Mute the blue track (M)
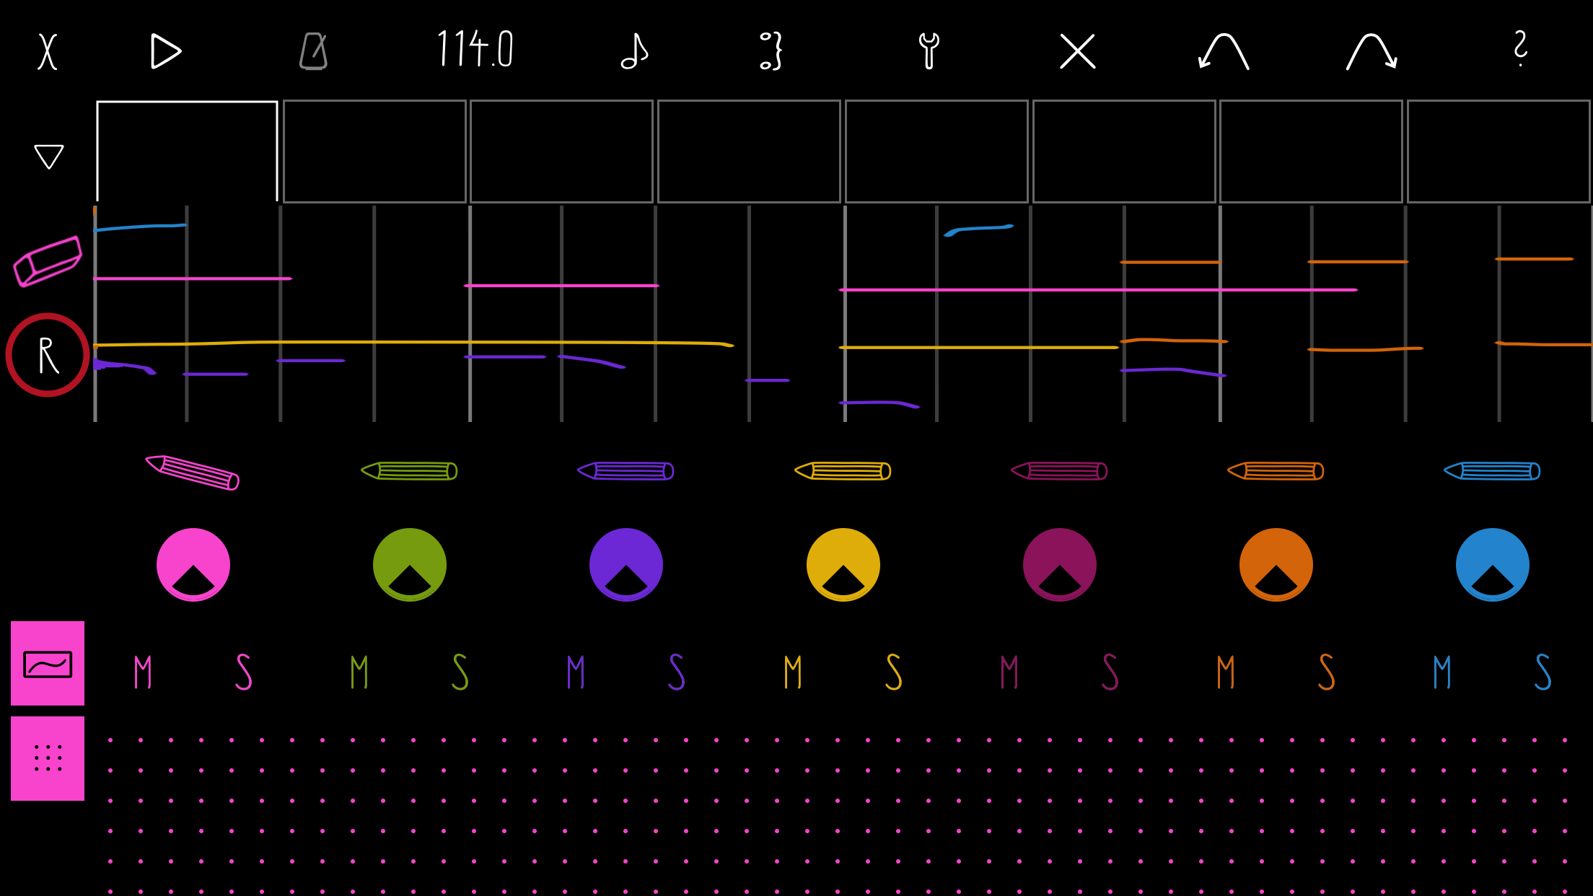The image size is (1593, 896). [1441, 672]
